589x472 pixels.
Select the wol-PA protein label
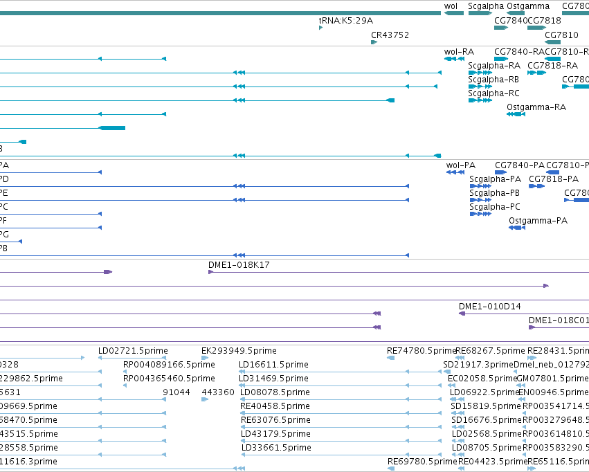pos(461,165)
